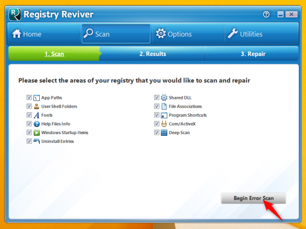This screenshot has height=229, width=306.
Task: Click the Shared DLL gear icon
Action: pyautogui.click(x=164, y=97)
